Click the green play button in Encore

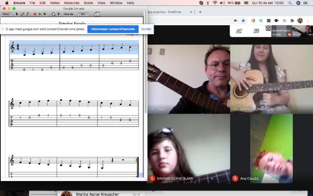tap(40, 14)
